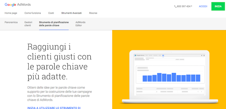This screenshot has height=109, width=226.
Task: Click the bell icon in the laptop mockup
Action: point(204,55)
